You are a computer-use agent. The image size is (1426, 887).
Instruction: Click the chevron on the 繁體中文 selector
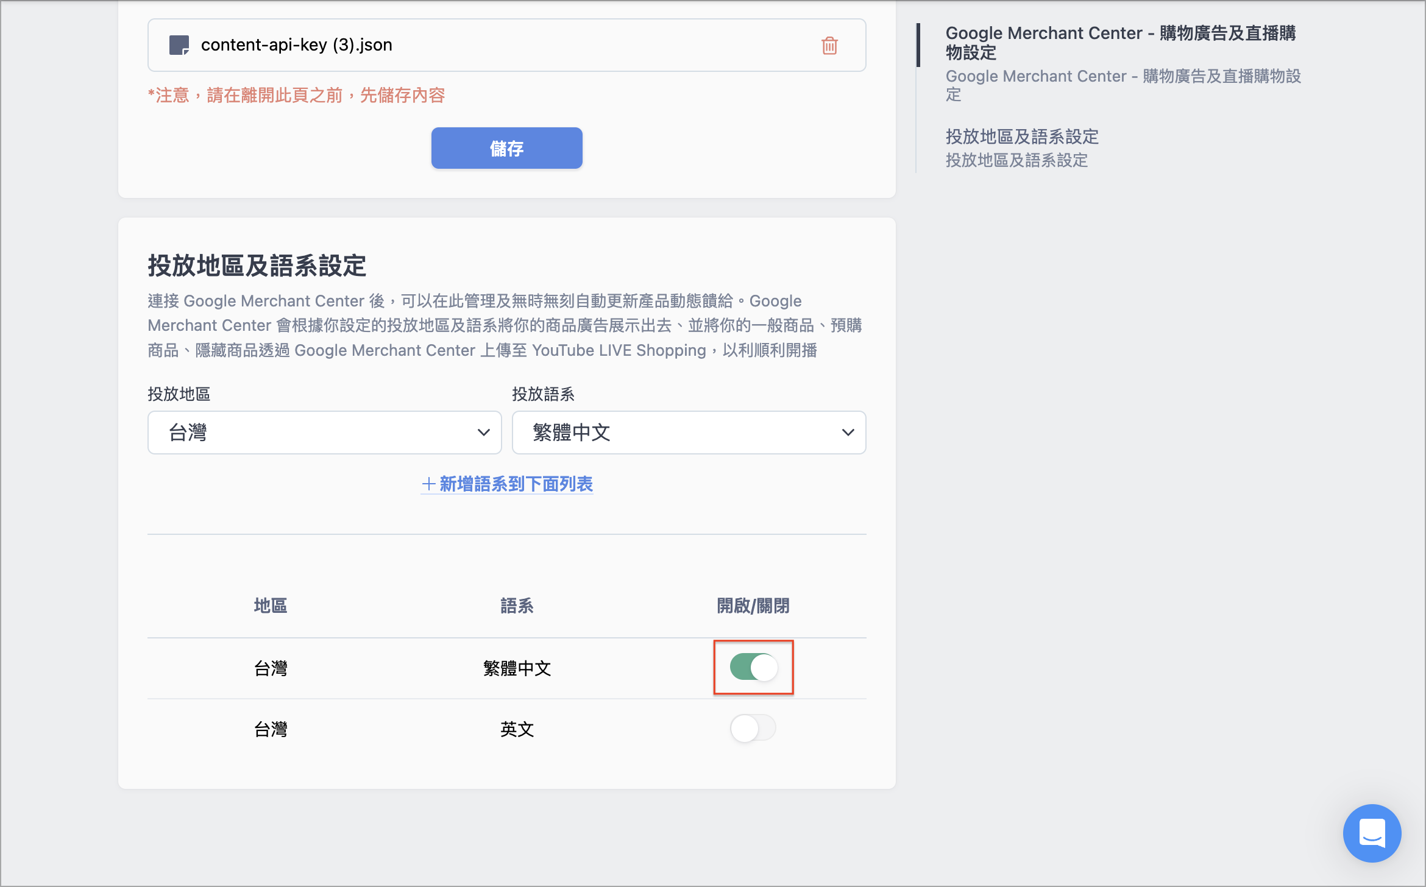pyautogui.click(x=847, y=433)
